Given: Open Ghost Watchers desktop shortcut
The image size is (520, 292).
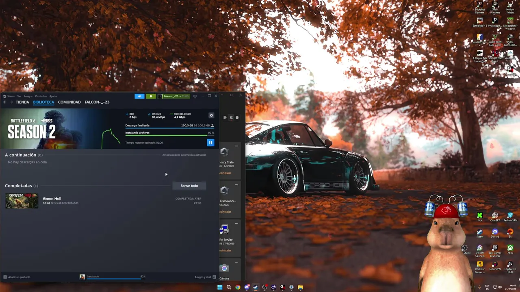Looking at the screenshot, I should [495, 8].
